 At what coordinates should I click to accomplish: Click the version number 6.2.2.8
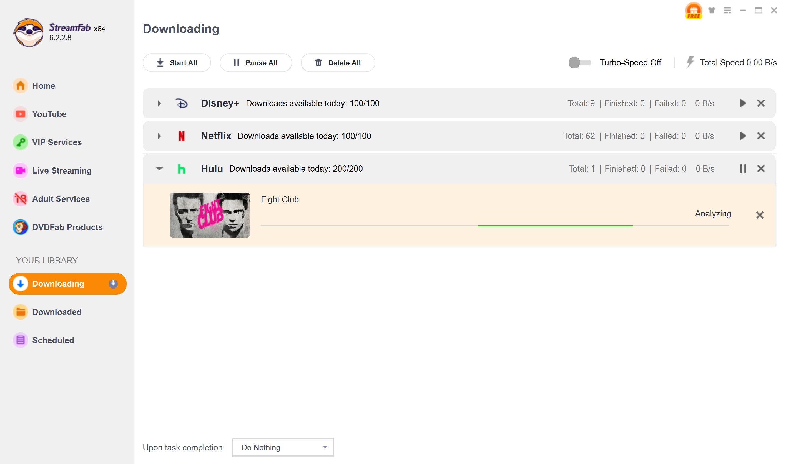click(60, 38)
